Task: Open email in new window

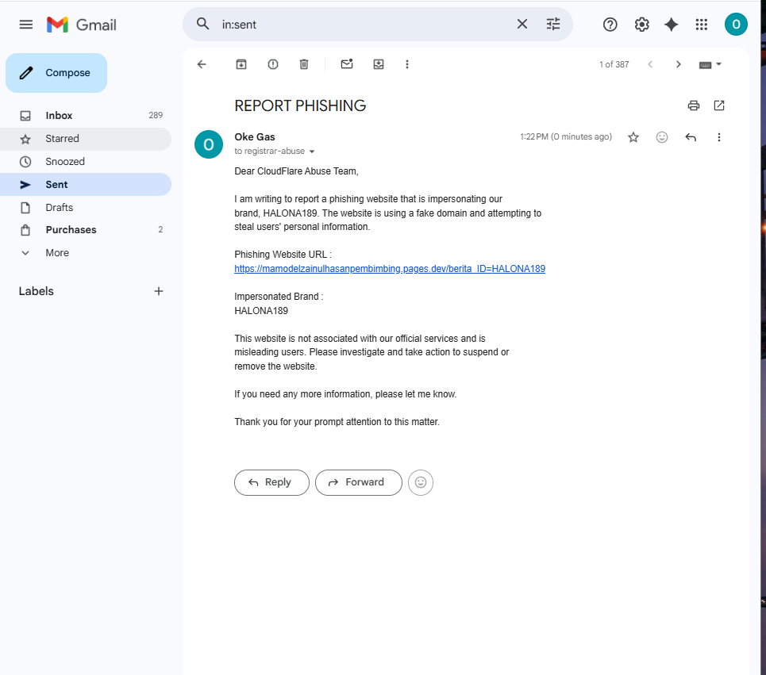Action: point(718,105)
